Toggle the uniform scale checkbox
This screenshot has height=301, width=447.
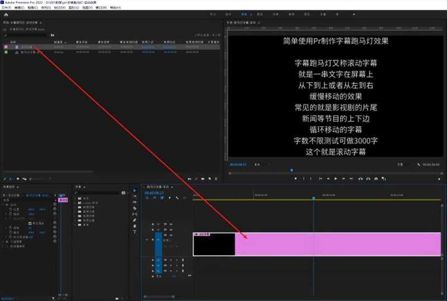[30, 223]
